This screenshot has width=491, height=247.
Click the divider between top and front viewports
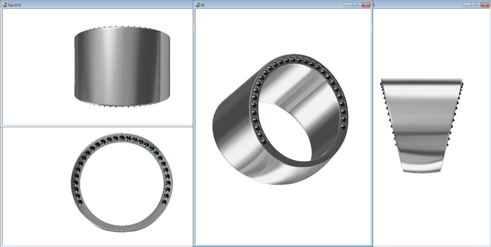(97, 126)
